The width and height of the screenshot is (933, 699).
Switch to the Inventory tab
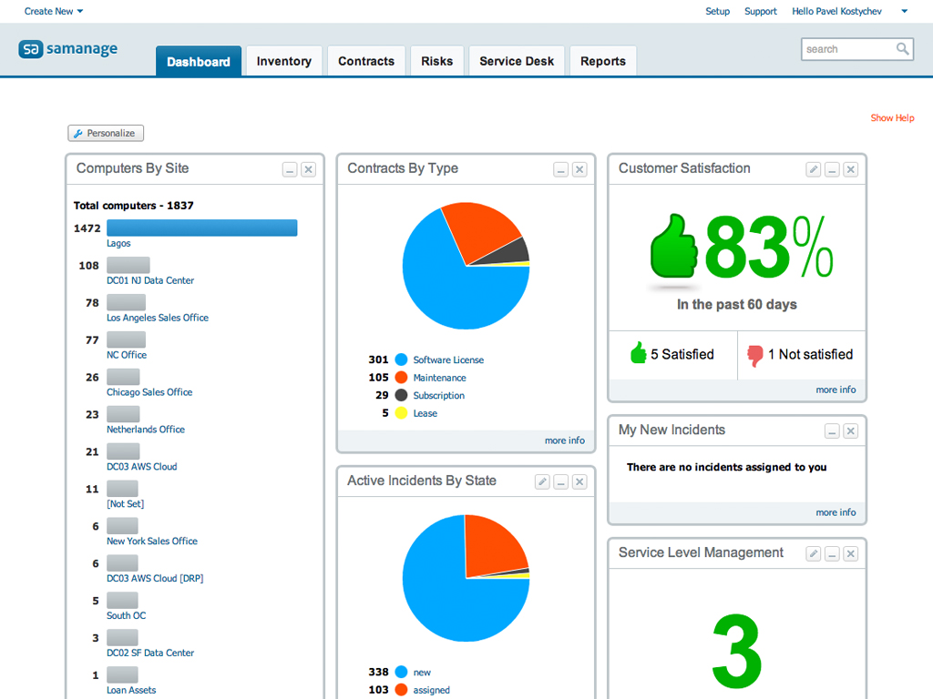point(283,61)
